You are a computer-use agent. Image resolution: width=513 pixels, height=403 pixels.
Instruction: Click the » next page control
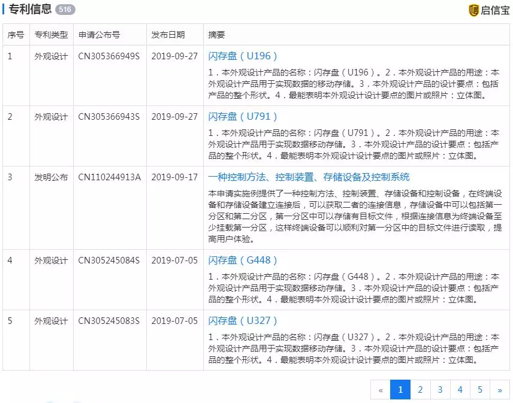point(500,389)
